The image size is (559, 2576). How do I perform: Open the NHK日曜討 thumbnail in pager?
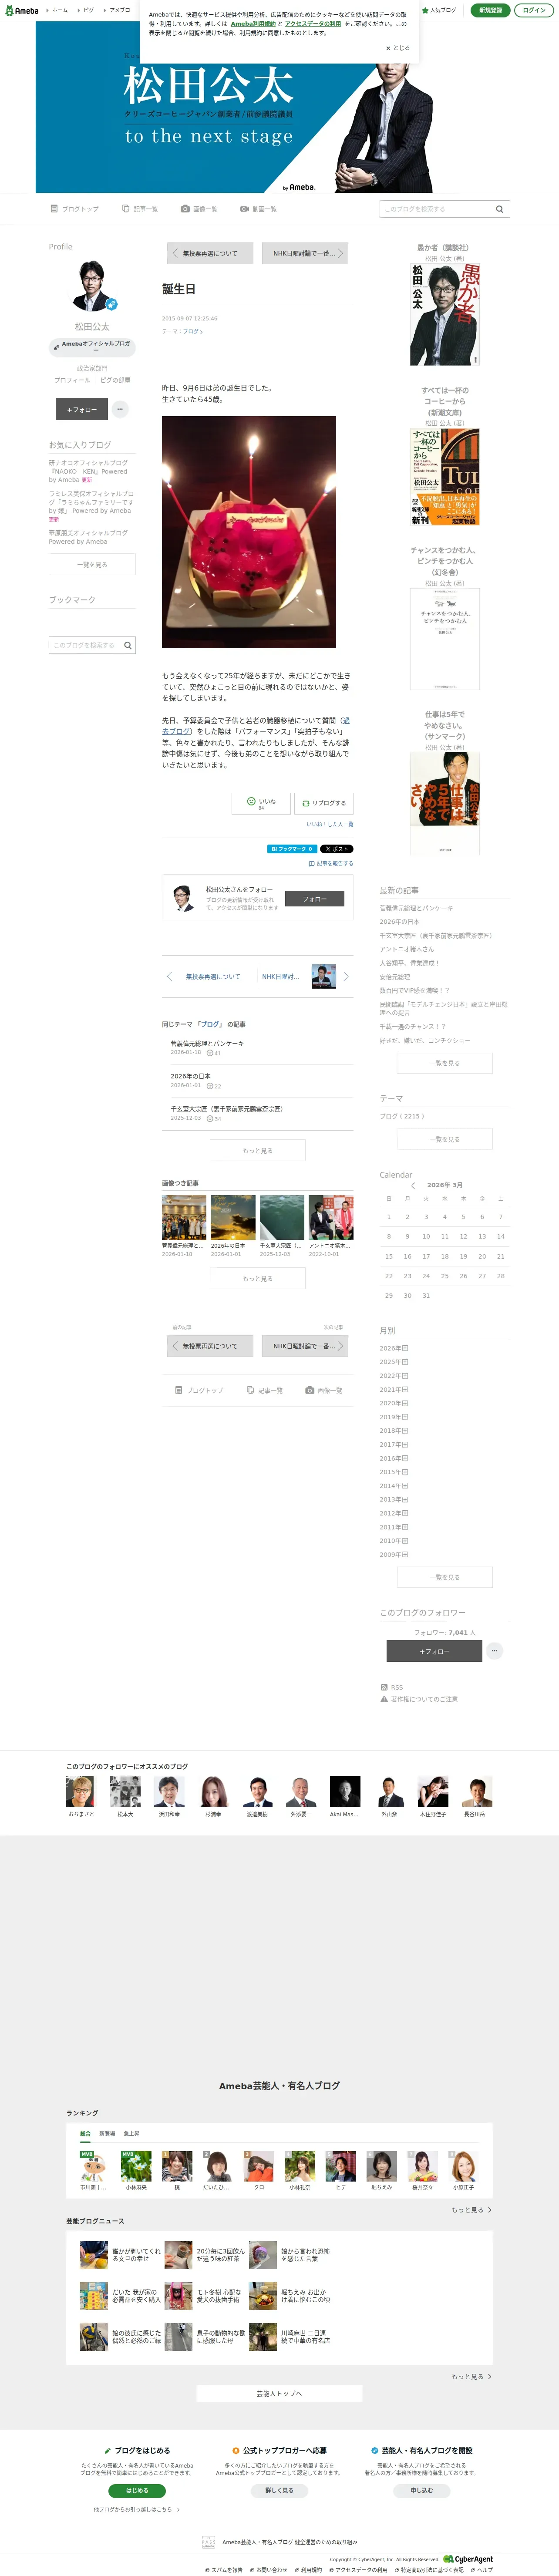pos(323,976)
